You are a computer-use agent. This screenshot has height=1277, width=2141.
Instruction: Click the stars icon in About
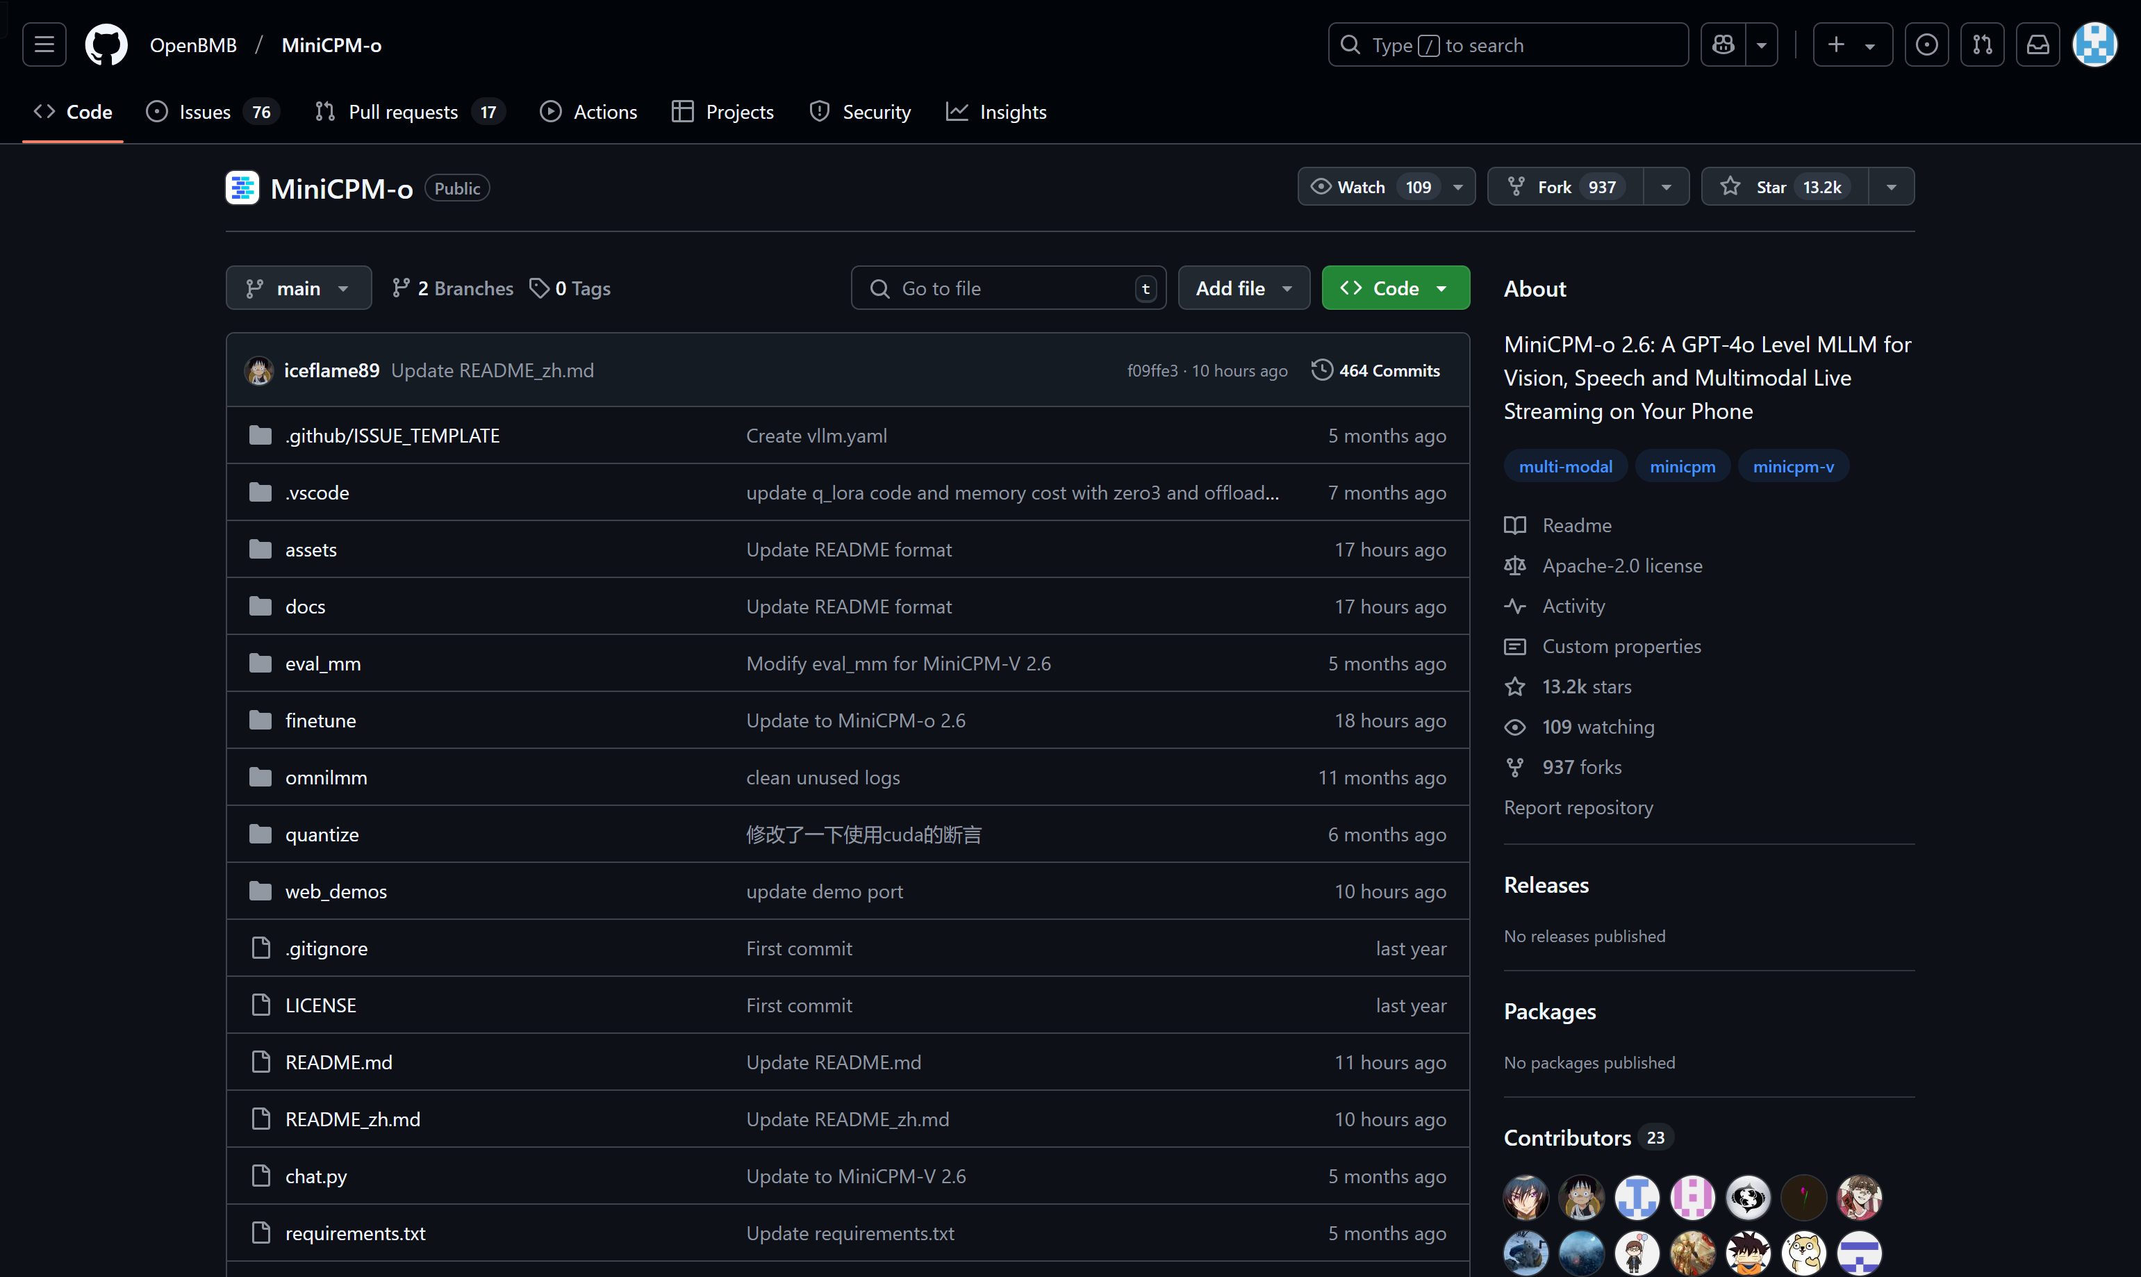coord(1515,686)
